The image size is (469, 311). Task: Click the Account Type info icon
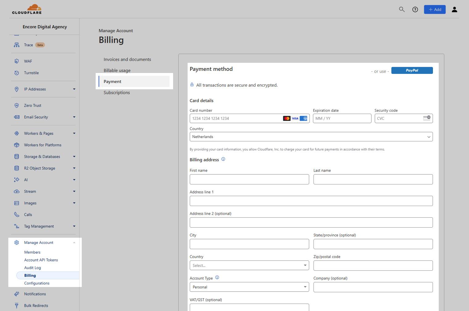pyautogui.click(x=217, y=277)
